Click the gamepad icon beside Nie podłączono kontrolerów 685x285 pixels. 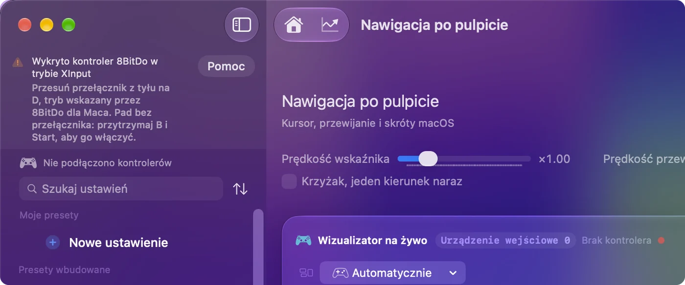[28, 163]
